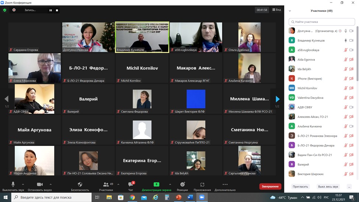This screenshot has height=202, width=359.
Task: Expand the arrow beside Участники
Action: pos(118,184)
